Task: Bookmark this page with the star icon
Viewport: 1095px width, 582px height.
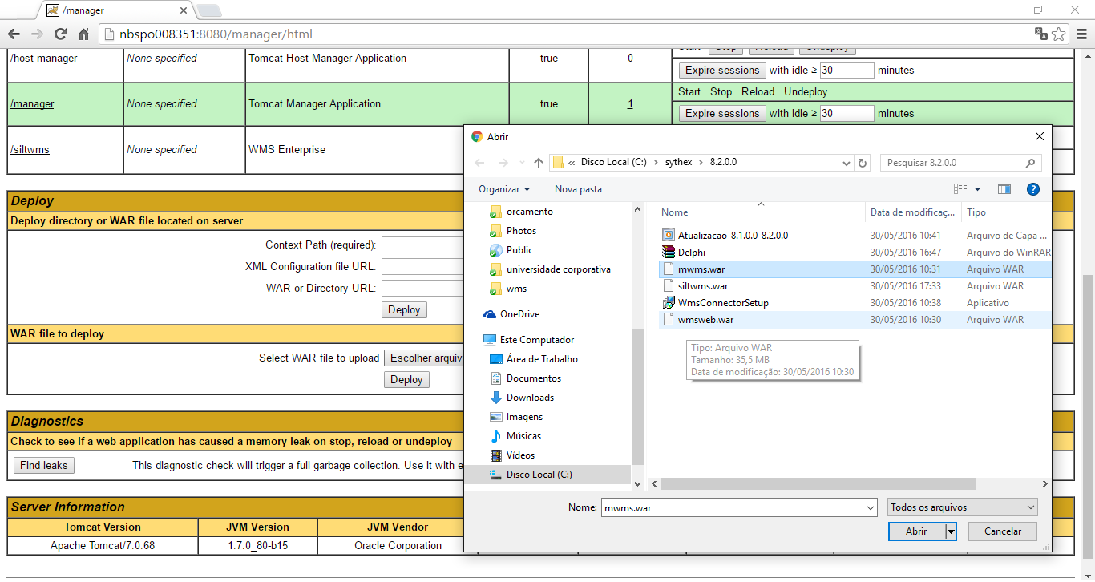Action: (1059, 34)
